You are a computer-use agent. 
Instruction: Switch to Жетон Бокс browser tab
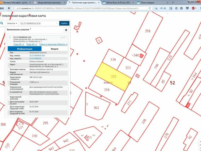pos(119,3)
